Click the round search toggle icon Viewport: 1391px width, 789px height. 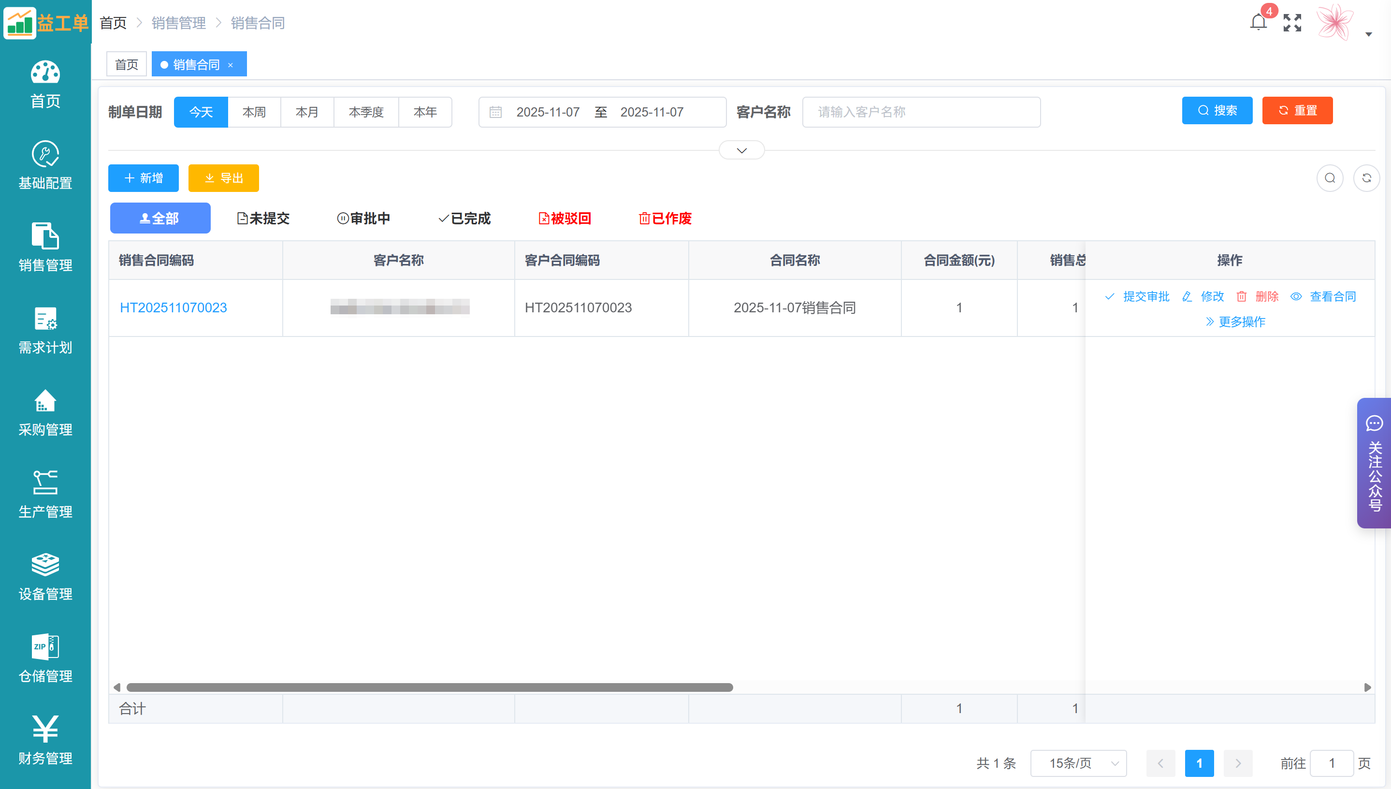point(1330,178)
